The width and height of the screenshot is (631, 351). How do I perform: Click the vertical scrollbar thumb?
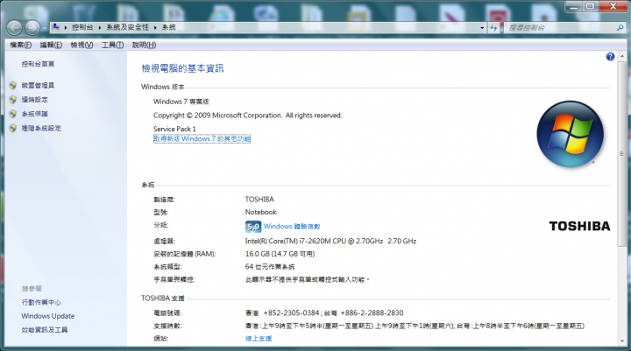622,153
